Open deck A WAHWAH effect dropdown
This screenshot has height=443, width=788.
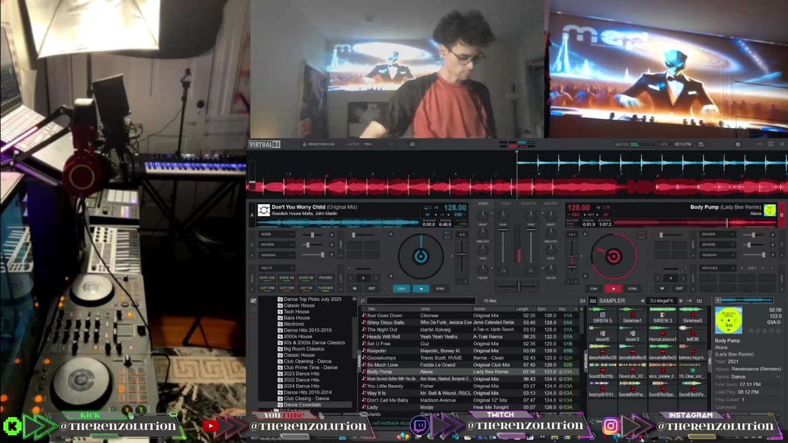point(277,255)
